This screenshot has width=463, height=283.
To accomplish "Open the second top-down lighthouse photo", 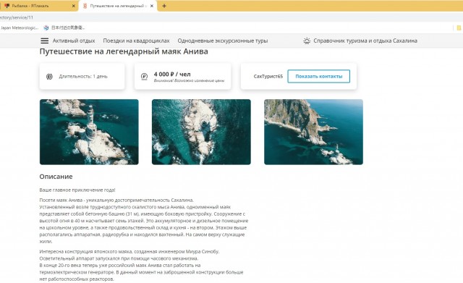I will click(x=201, y=132).
